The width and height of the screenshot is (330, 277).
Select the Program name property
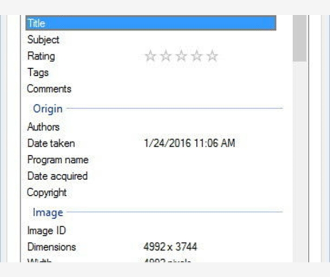point(57,160)
